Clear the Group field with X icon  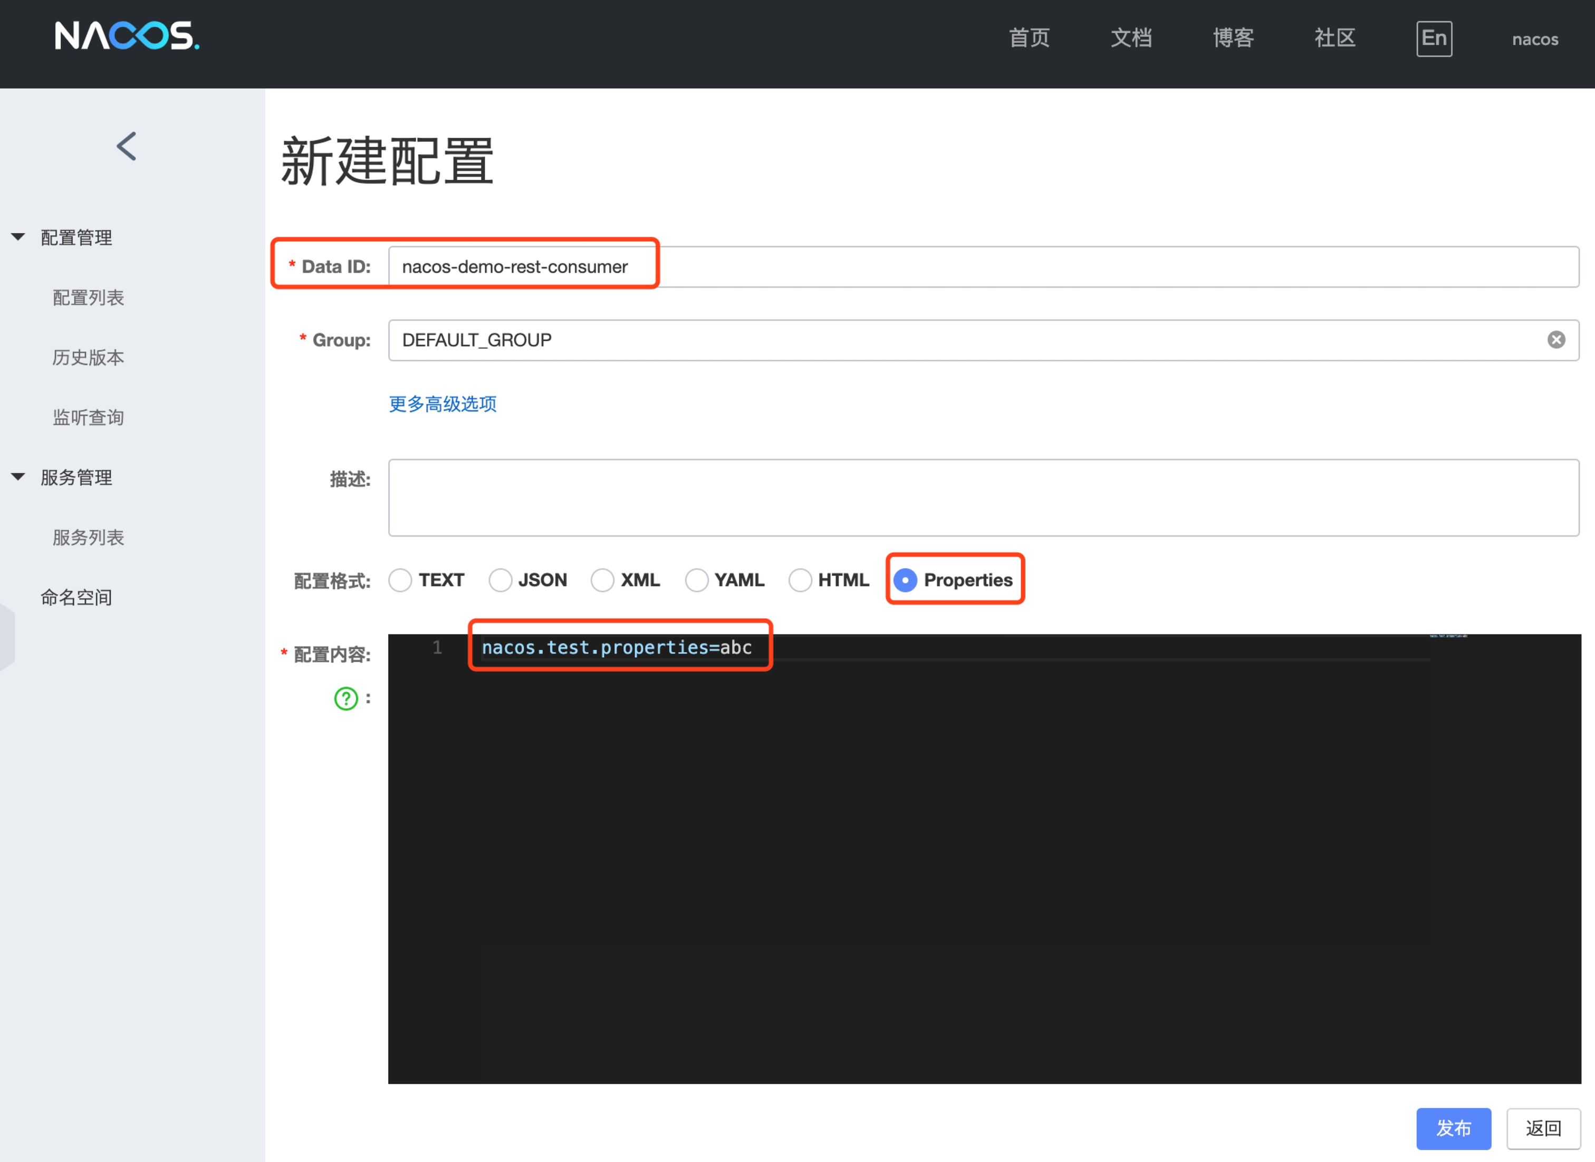(x=1555, y=340)
